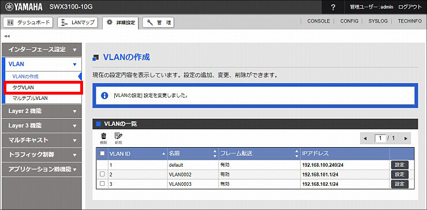Expand Layer 3 機能 section

[42, 126]
